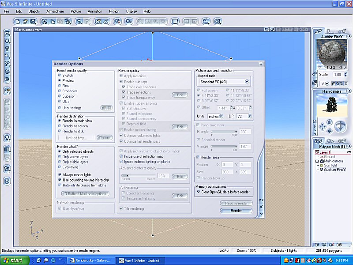Click the Cut scissors icon in toolbar
The image size is (353, 265).
coord(45,21)
